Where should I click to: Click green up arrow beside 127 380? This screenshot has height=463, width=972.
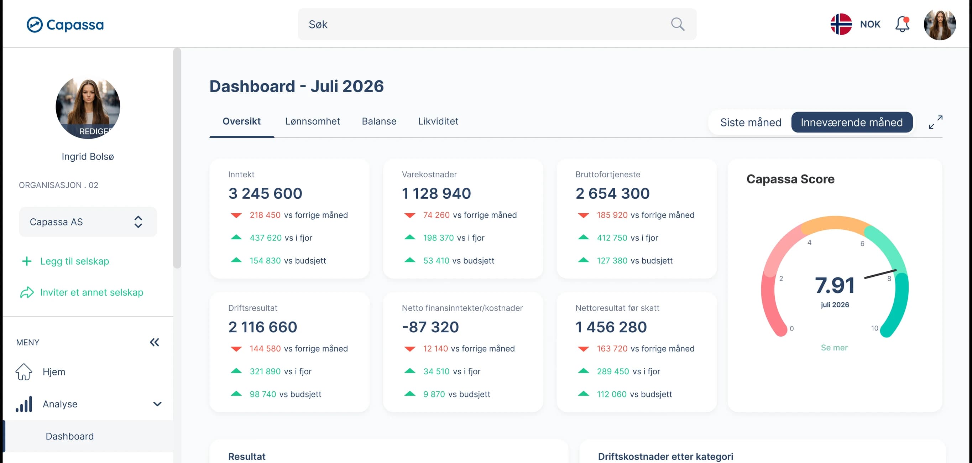583,260
